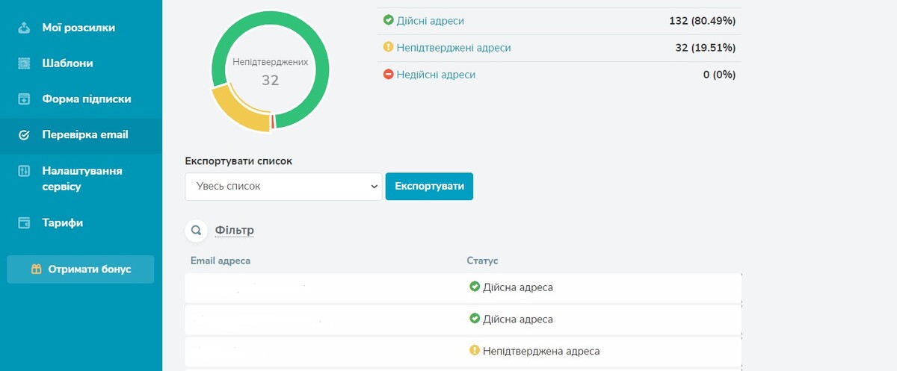Click the Шаблони sidebar icon
The width and height of the screenshot is (897, 371).
[x=24, y=63]
